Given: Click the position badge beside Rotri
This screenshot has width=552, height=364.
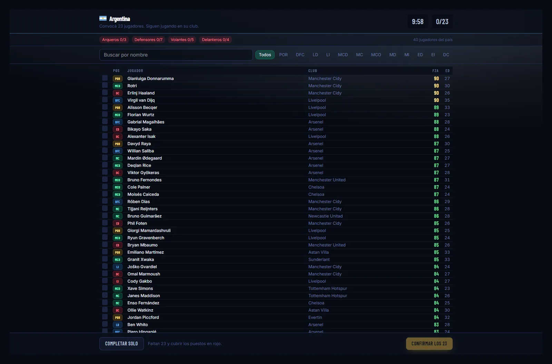Looking at the screenshot, I should (118, 86).
